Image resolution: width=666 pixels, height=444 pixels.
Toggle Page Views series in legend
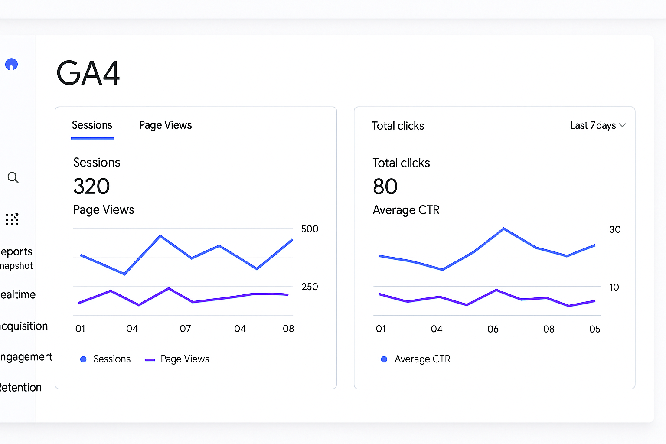[x=177, y=359]
